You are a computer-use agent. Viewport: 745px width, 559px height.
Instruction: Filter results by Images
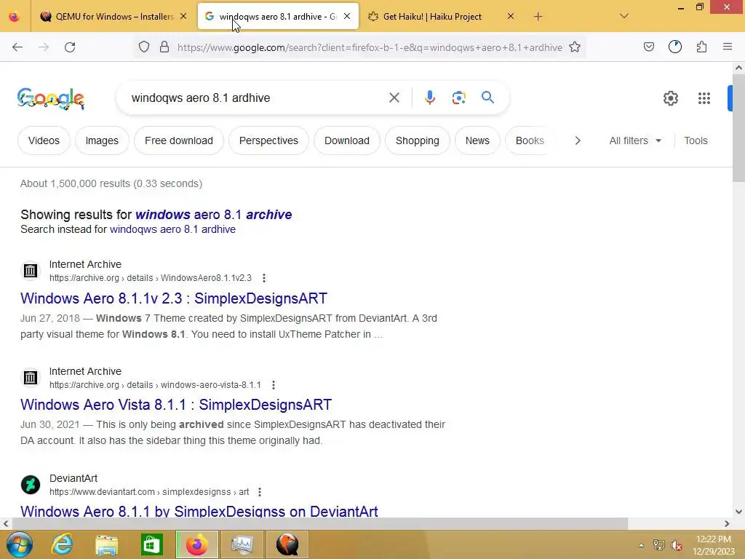(x=102, y=140)
